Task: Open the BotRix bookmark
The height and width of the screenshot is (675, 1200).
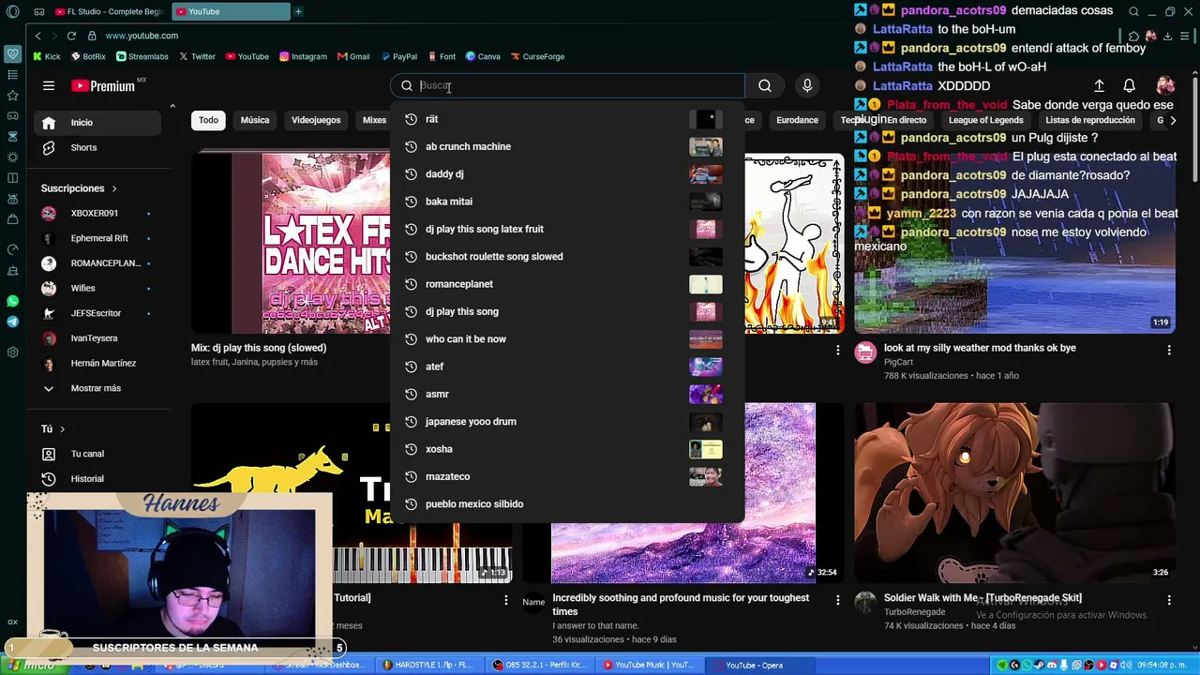Action: 88,56
